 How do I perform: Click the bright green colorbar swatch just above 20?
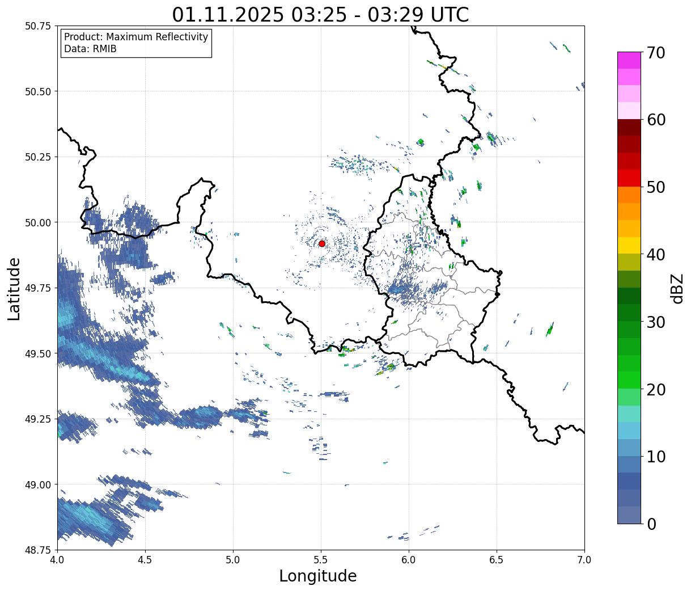[629, 380]
